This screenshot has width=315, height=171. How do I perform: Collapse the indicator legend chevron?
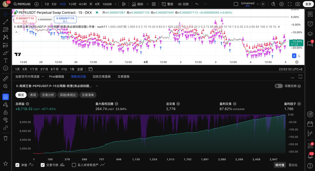point(16,32)
